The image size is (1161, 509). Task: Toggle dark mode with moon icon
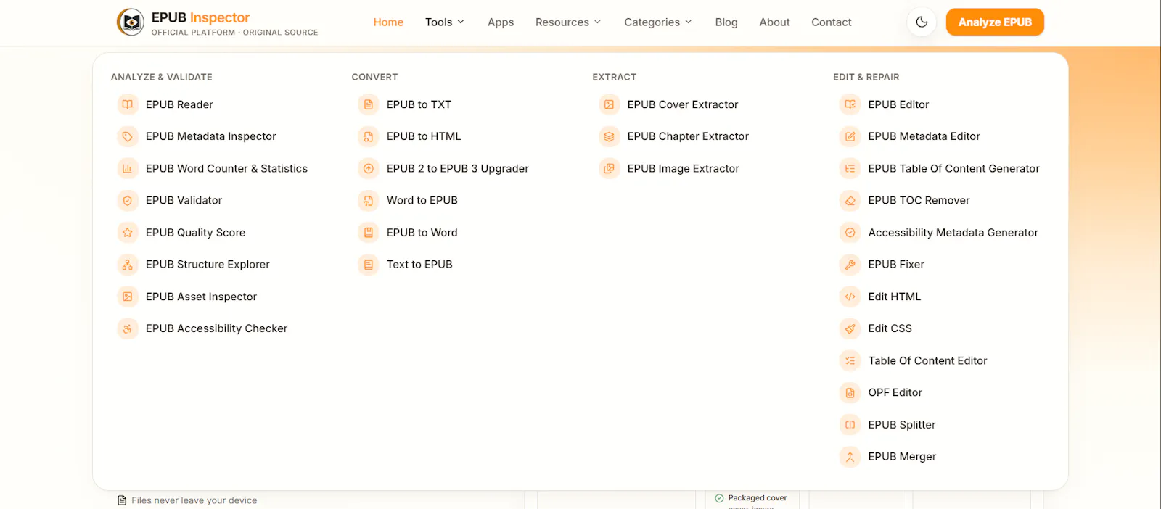click(x=922, y=22)
